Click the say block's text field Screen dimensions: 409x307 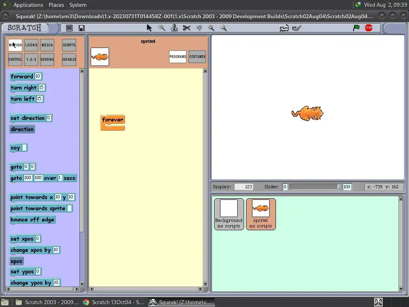(24, 148)
